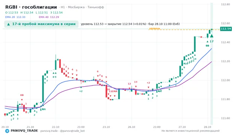Click the 111.80 price axis label
This screenshot has width=240, height=135.
tap(225, 99)
